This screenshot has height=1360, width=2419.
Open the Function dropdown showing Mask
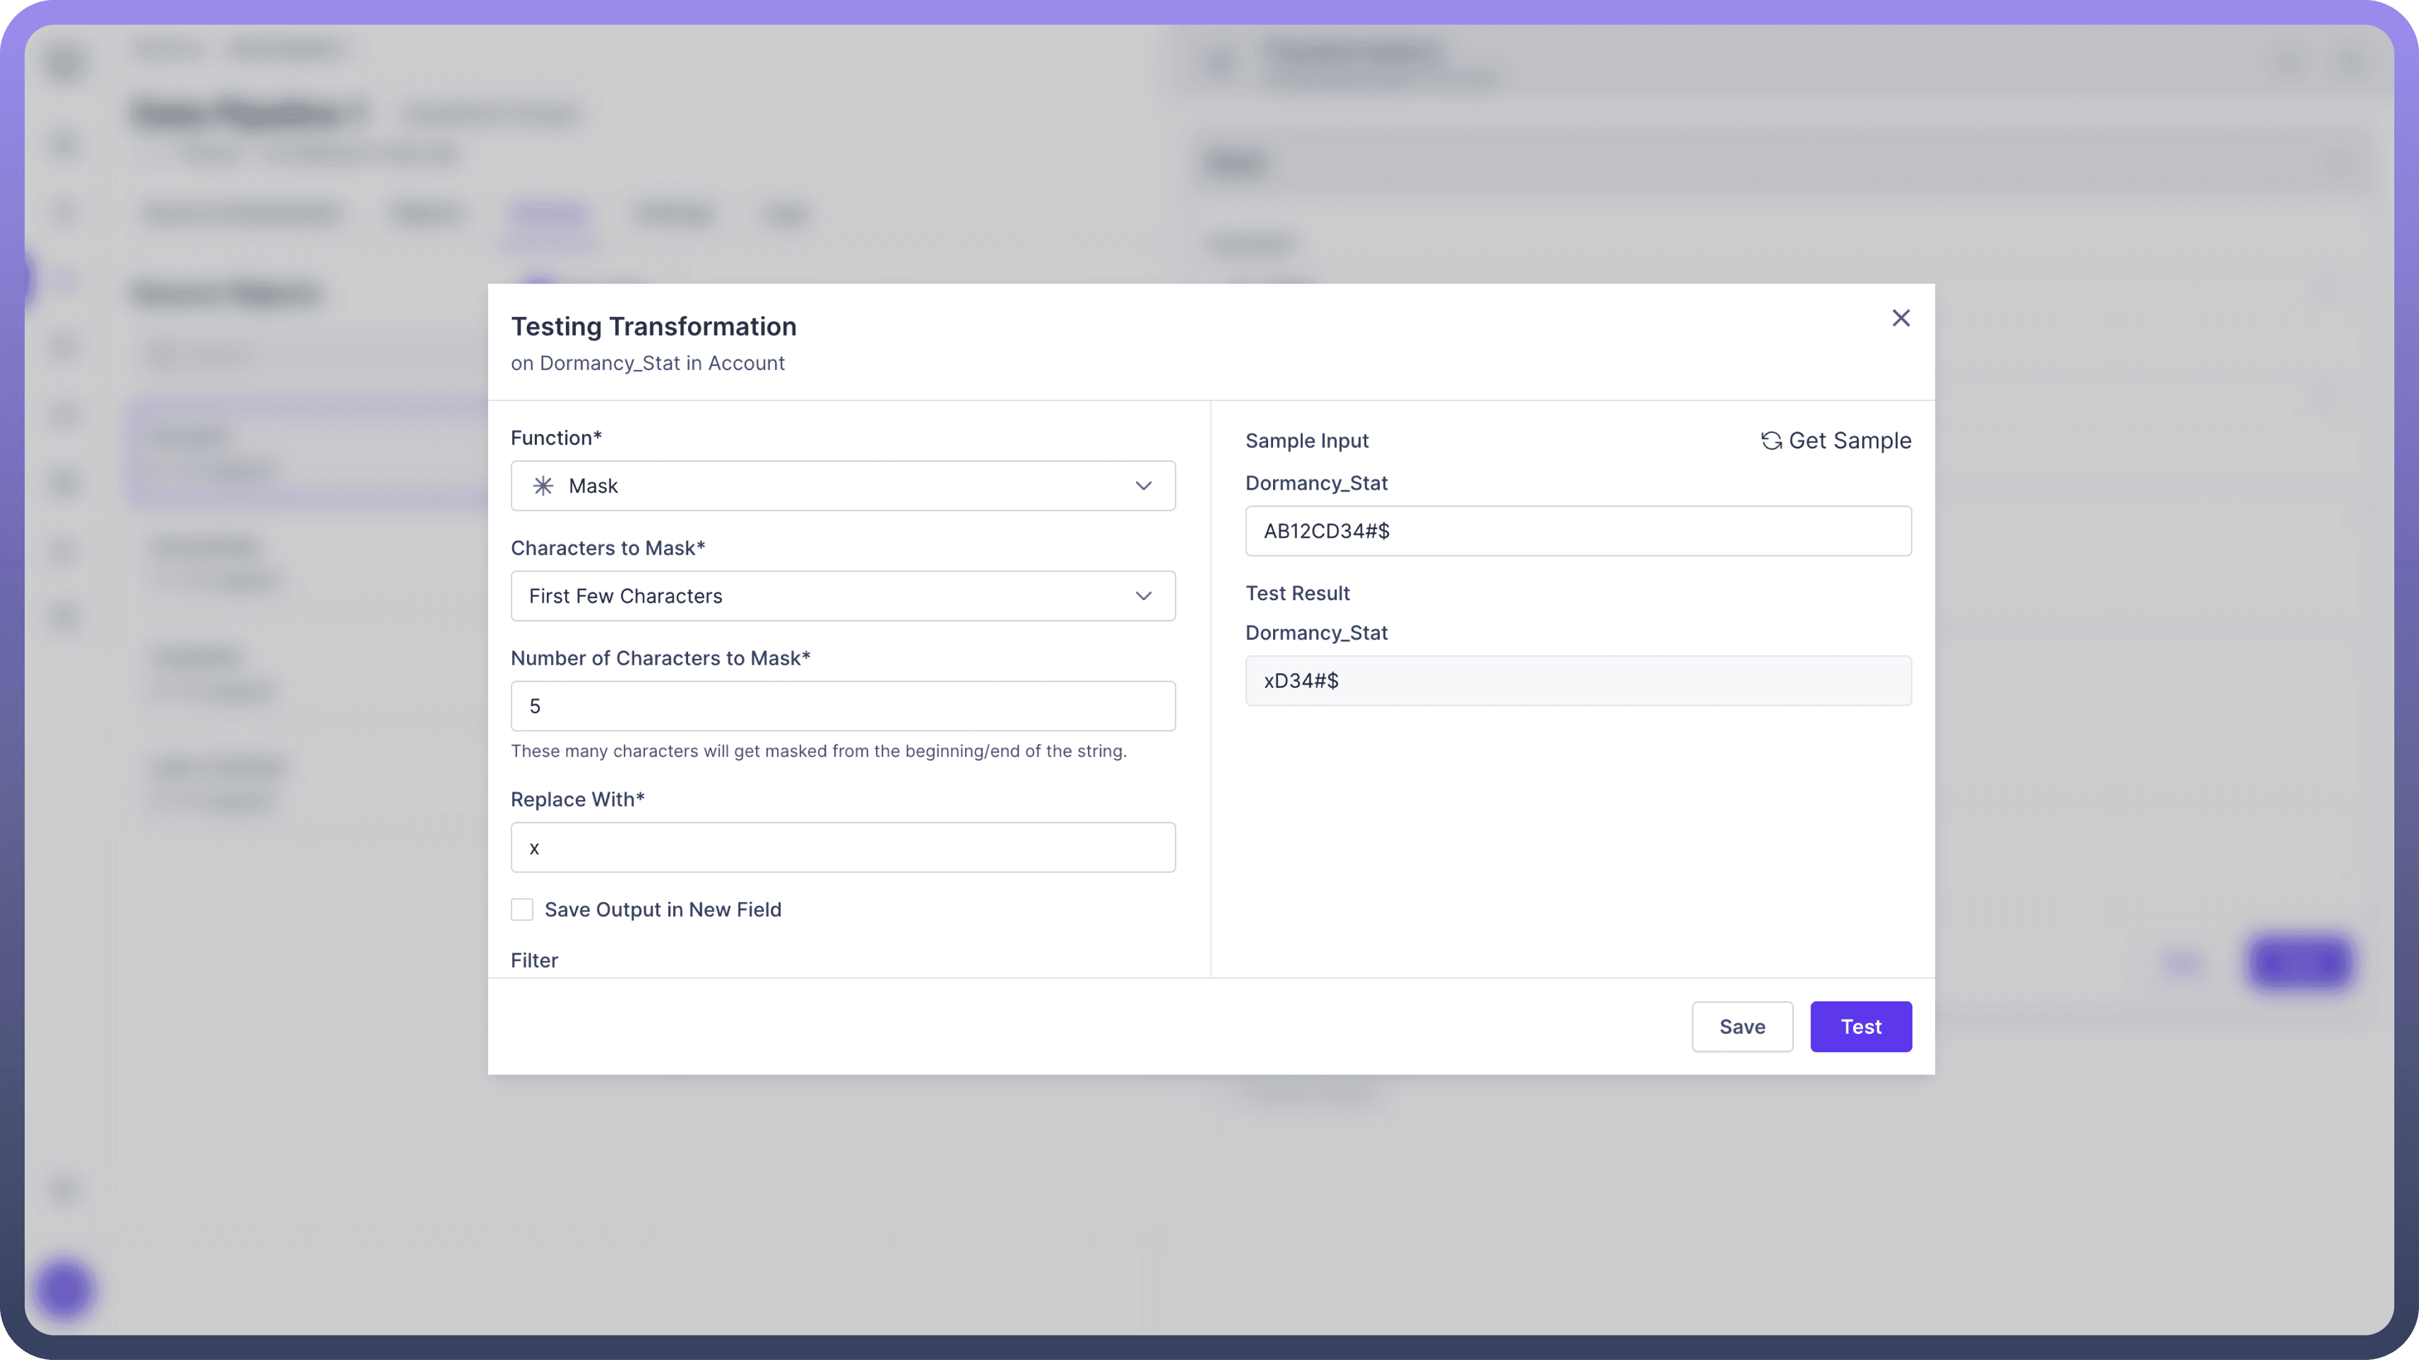point(842,485)
